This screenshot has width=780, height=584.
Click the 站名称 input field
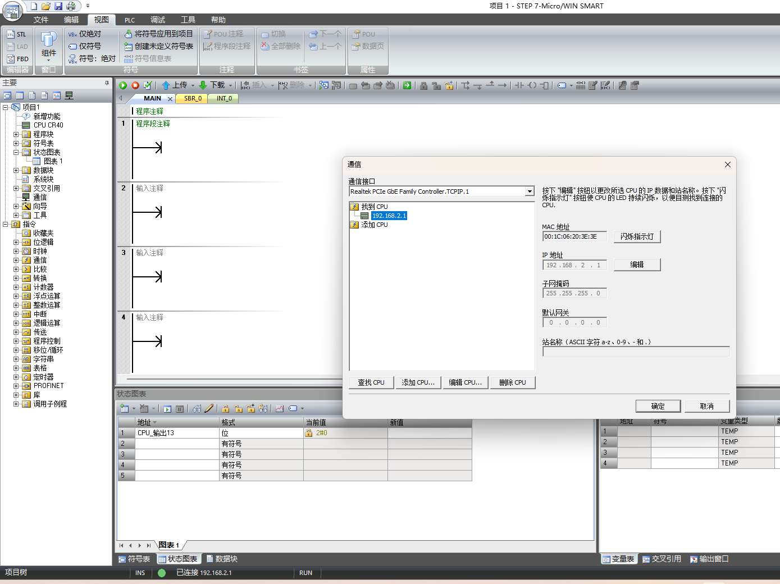pyautogui.click(x=636, y=352)
